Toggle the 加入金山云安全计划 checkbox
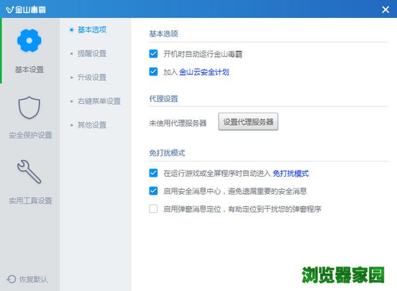The image size is (397, 291). click(x=154, y=71)
